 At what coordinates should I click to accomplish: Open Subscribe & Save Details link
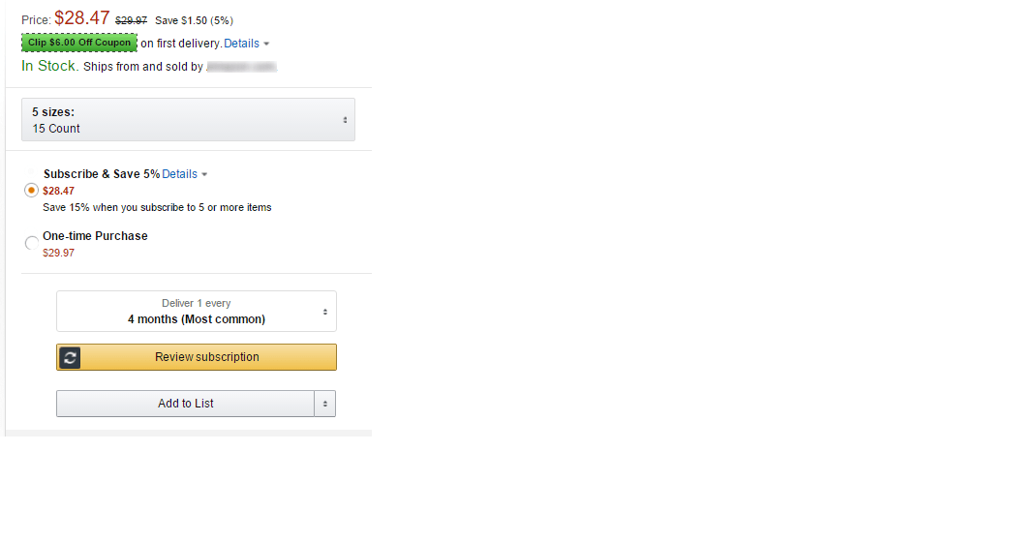(x=179, y=174)
